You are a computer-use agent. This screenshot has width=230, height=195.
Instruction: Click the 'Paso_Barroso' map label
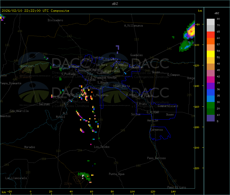tap(156, 158)
